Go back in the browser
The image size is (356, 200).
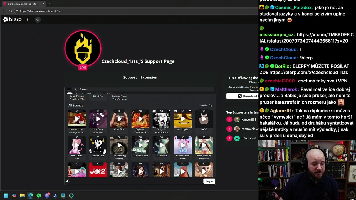[4, 11]
